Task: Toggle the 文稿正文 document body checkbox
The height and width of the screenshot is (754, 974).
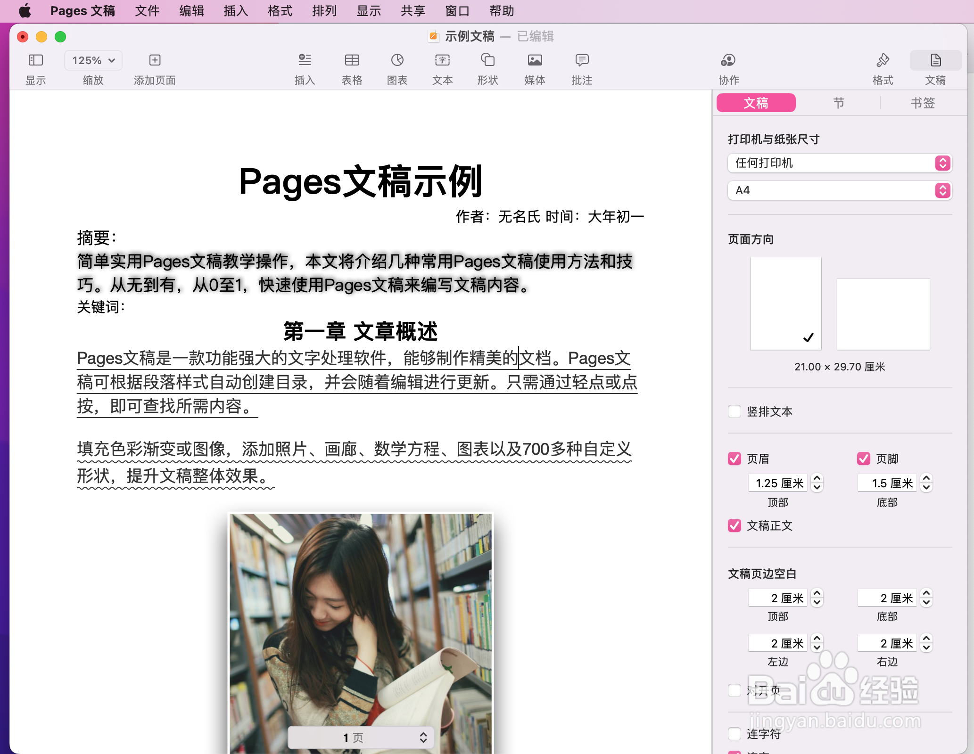Action: coord(735,525)
